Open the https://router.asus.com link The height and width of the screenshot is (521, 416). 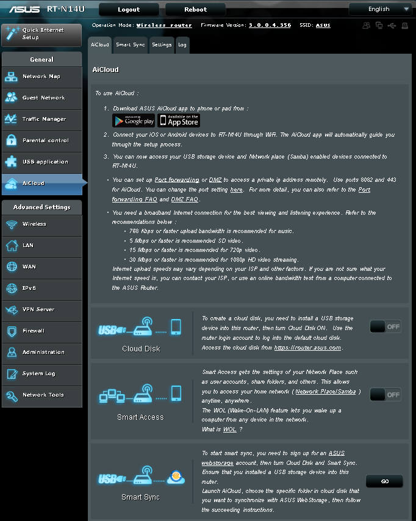[307, 348]
